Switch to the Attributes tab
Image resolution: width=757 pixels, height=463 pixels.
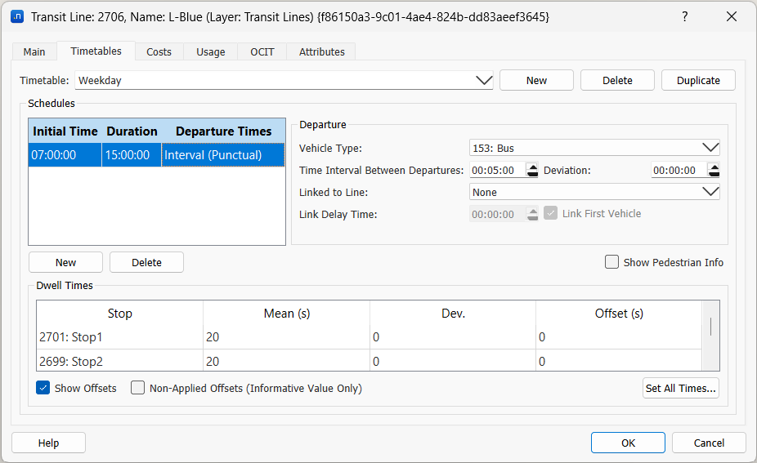321,51
